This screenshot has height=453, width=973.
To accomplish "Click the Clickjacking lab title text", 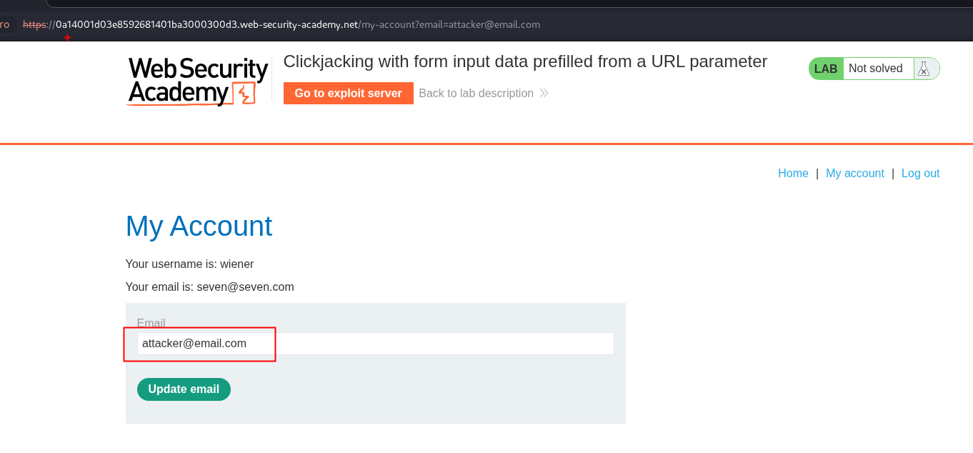I will (x=525, y=62).
